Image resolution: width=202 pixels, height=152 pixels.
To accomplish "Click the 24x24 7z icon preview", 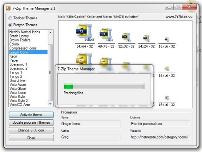I will [146, 38].
